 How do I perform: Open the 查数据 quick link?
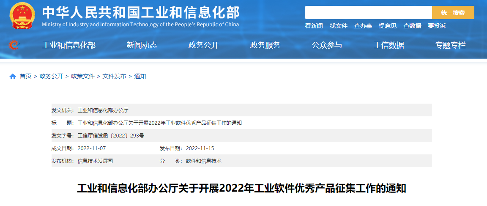click(x=412, y=26)
